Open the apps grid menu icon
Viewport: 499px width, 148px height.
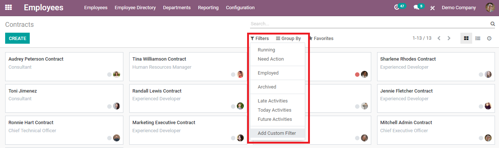click(x=8, y=7)
